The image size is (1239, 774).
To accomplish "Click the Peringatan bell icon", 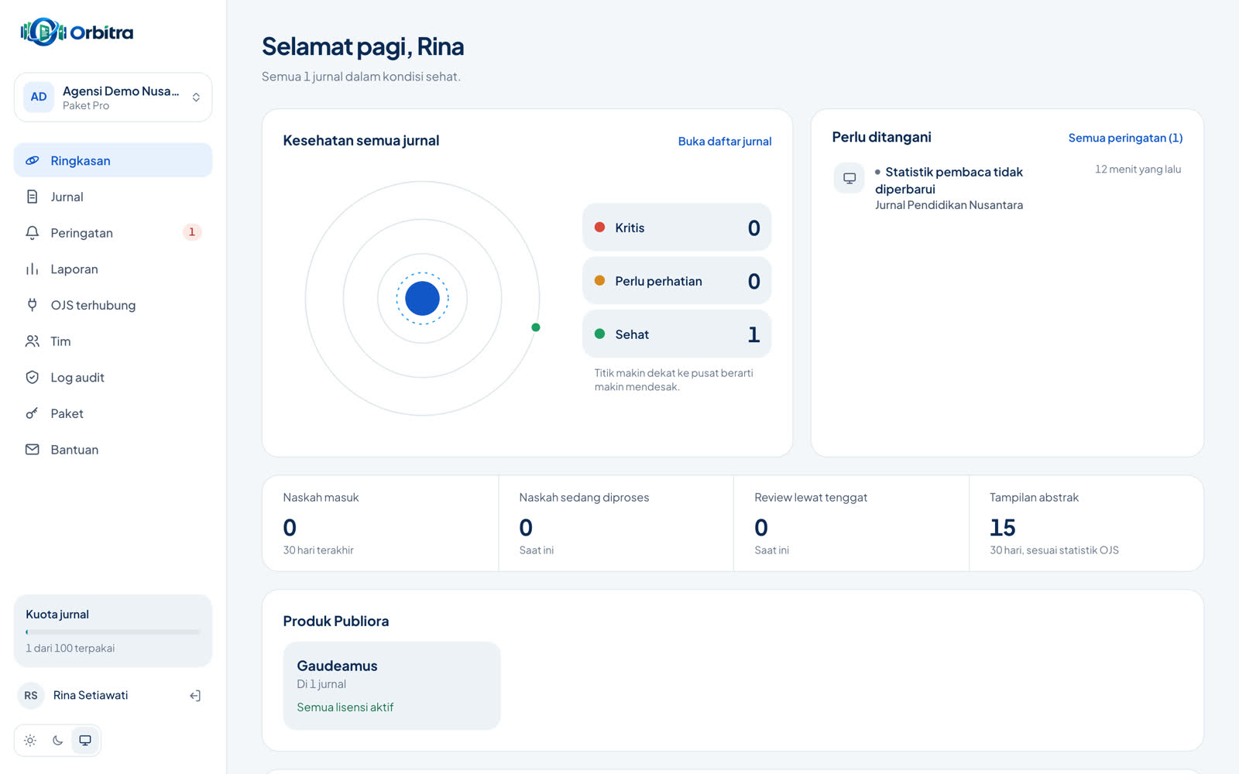I will tap(32, 233).
